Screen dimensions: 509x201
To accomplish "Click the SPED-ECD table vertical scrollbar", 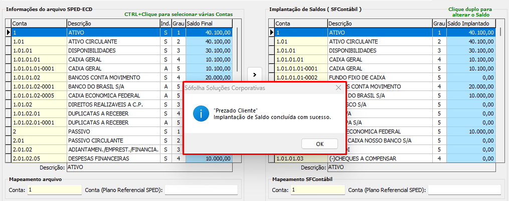I will click(238, 90).
